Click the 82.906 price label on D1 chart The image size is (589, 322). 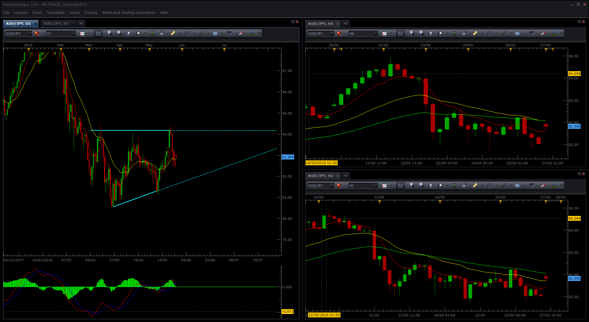[x=288, y=157]
